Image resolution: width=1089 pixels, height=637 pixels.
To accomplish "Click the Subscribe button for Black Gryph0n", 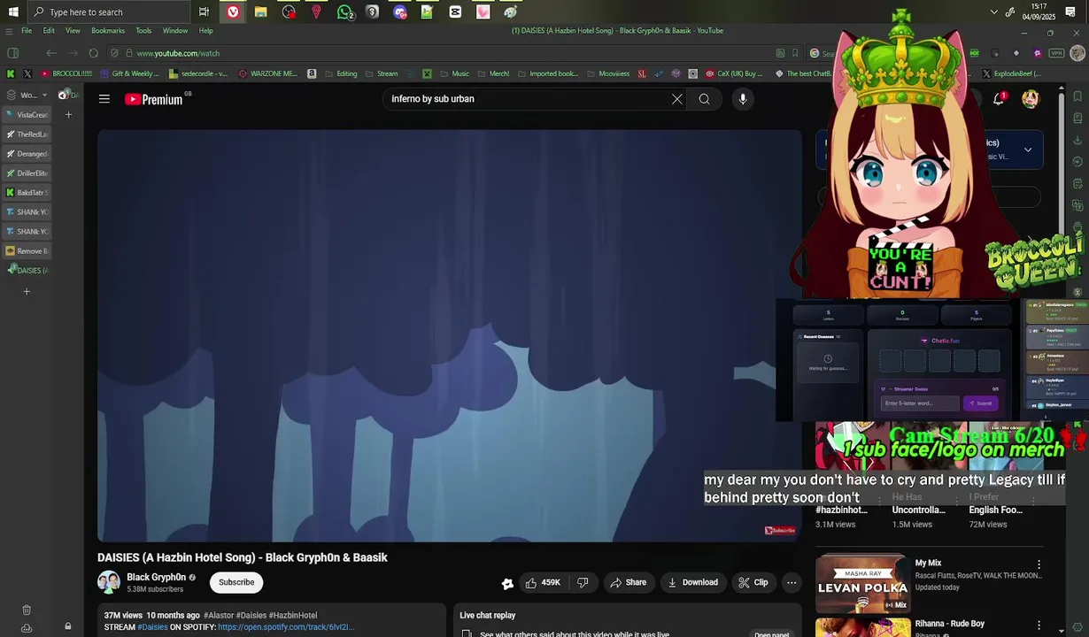I will click(236, 582).
